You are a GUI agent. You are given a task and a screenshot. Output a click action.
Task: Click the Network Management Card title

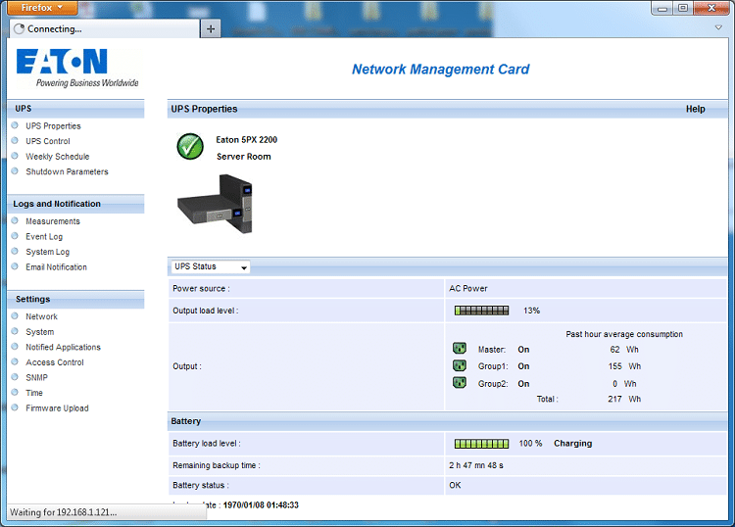click(x=441, y=70)
